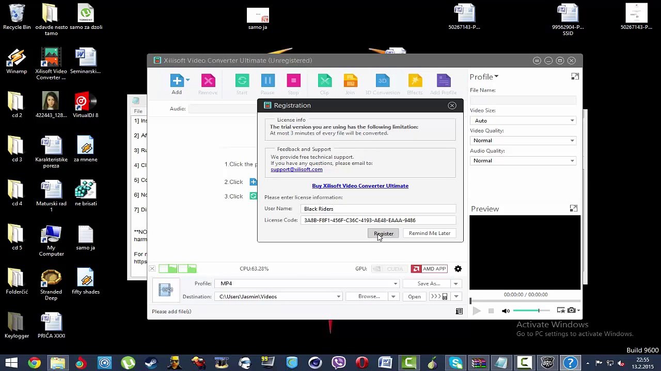Viewport: 661px width, 371px height.
Task: Click the User Name input field
Action: pyautogui.click(x=379, y=209)
